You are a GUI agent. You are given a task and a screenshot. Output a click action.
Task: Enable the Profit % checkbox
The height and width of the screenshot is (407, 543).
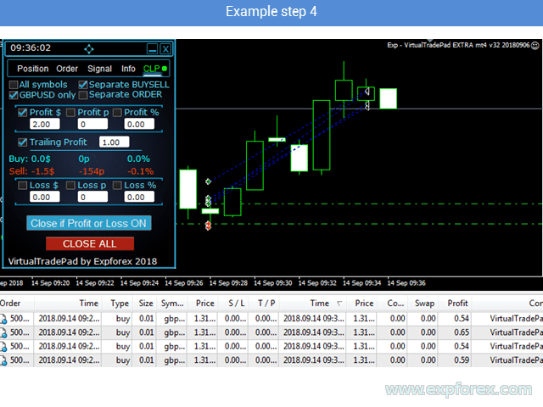[x=117, y=113]
